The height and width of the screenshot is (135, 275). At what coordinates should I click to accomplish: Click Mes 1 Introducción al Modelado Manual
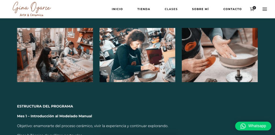pos(55,116)
